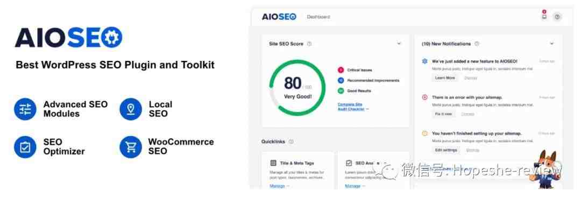This screenshot has width=581, height=197.
Task: Click the Edit settings button
Action: coord(446,150)
